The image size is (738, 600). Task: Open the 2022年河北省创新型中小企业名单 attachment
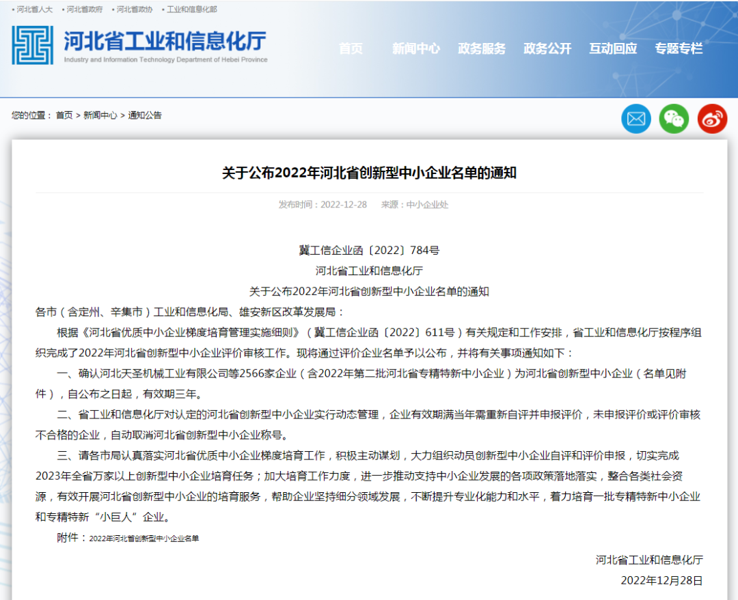(144, 539)
